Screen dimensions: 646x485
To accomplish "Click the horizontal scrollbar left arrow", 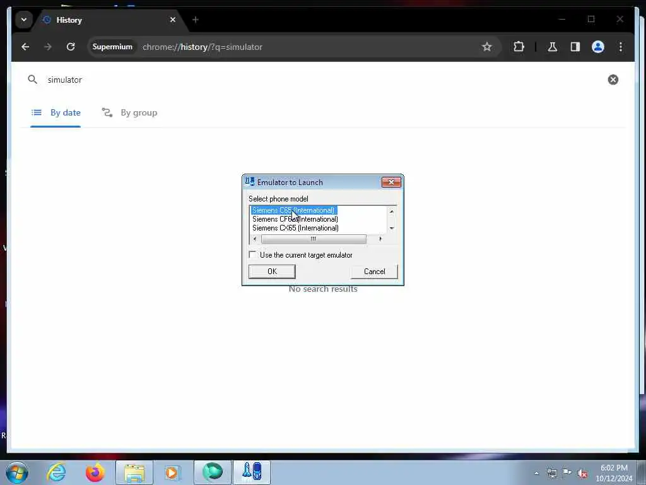I will [255, 239].
